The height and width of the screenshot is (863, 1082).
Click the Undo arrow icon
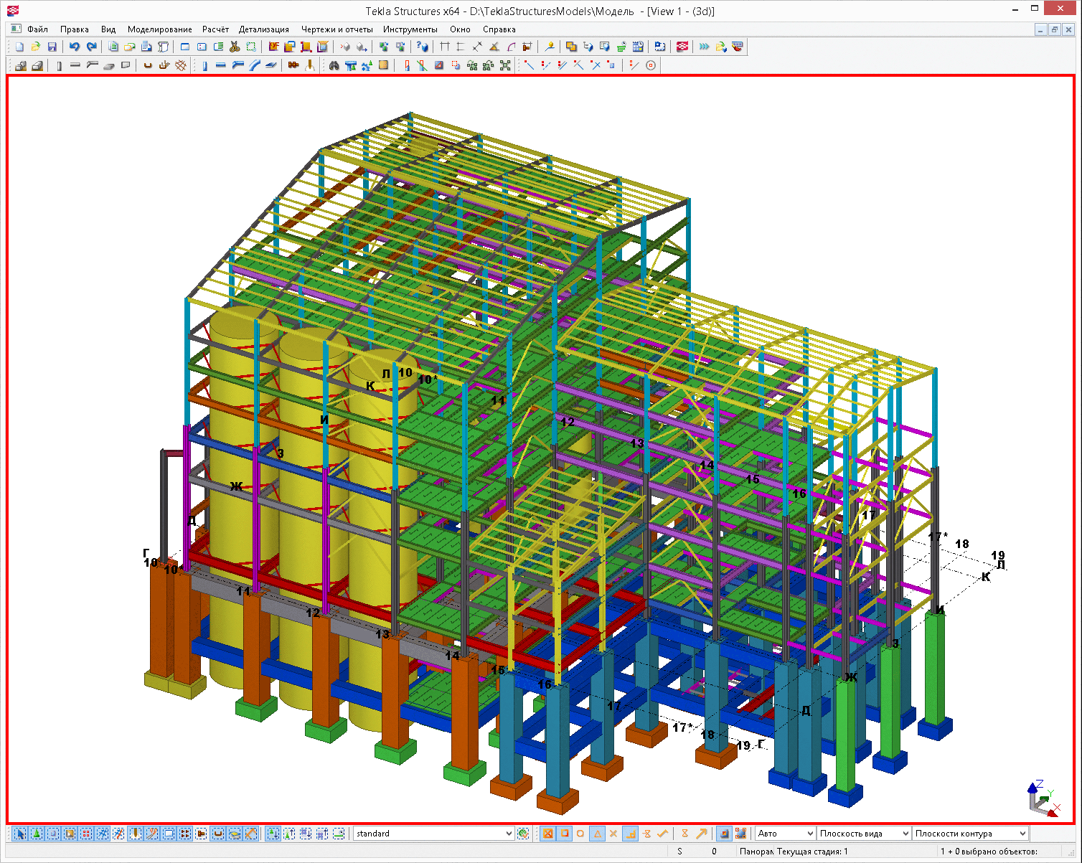click(x=75, y=47)
